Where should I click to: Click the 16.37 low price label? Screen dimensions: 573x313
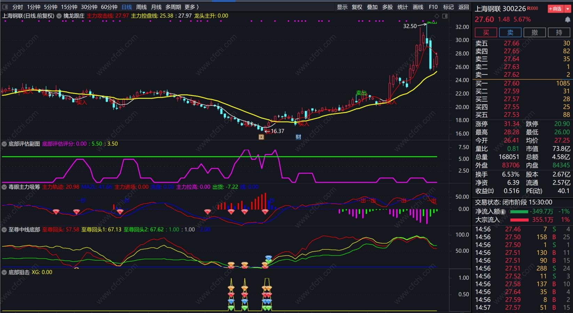(x=278, y=131)
